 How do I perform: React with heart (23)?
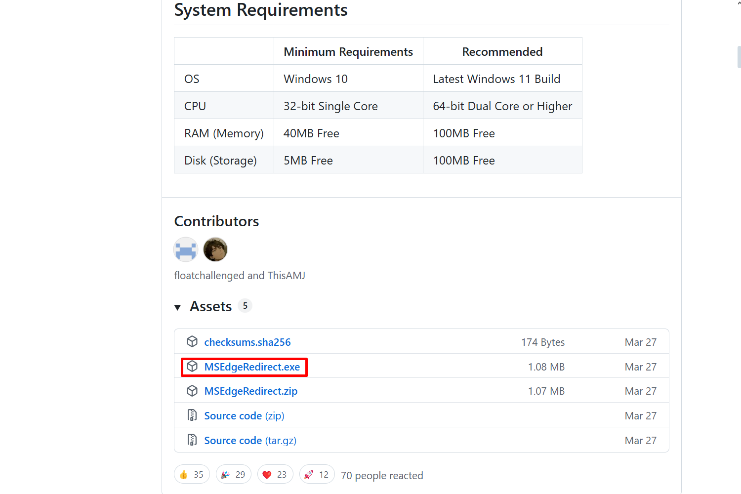[275, 474]
